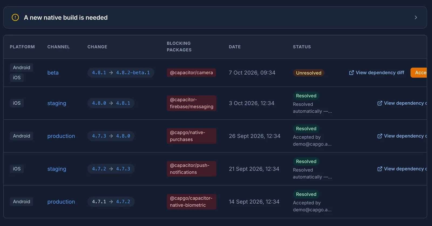The image size is (432, 226).
Task: Click the external link icon in the 21 Sept staging row
Action: coord(380,169)
